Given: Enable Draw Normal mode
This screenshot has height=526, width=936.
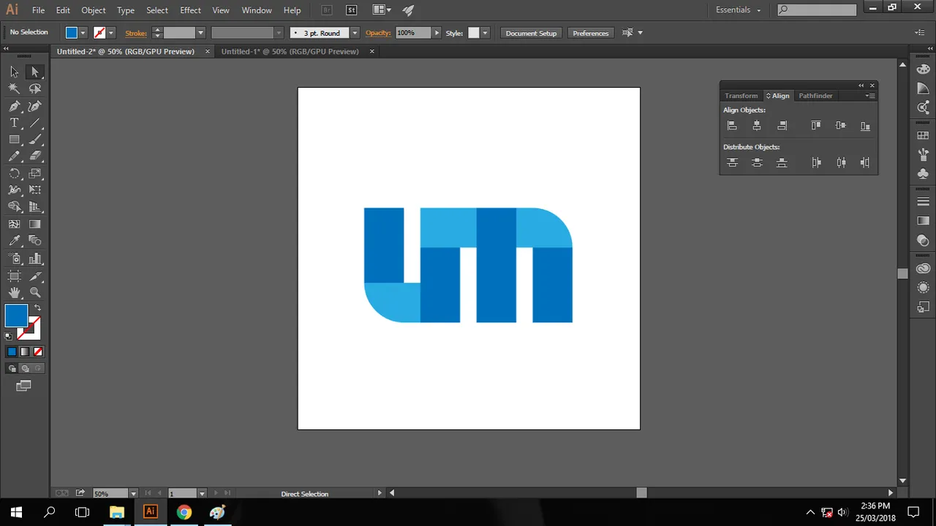Looking at the screenshot, I should coord(12,369).
